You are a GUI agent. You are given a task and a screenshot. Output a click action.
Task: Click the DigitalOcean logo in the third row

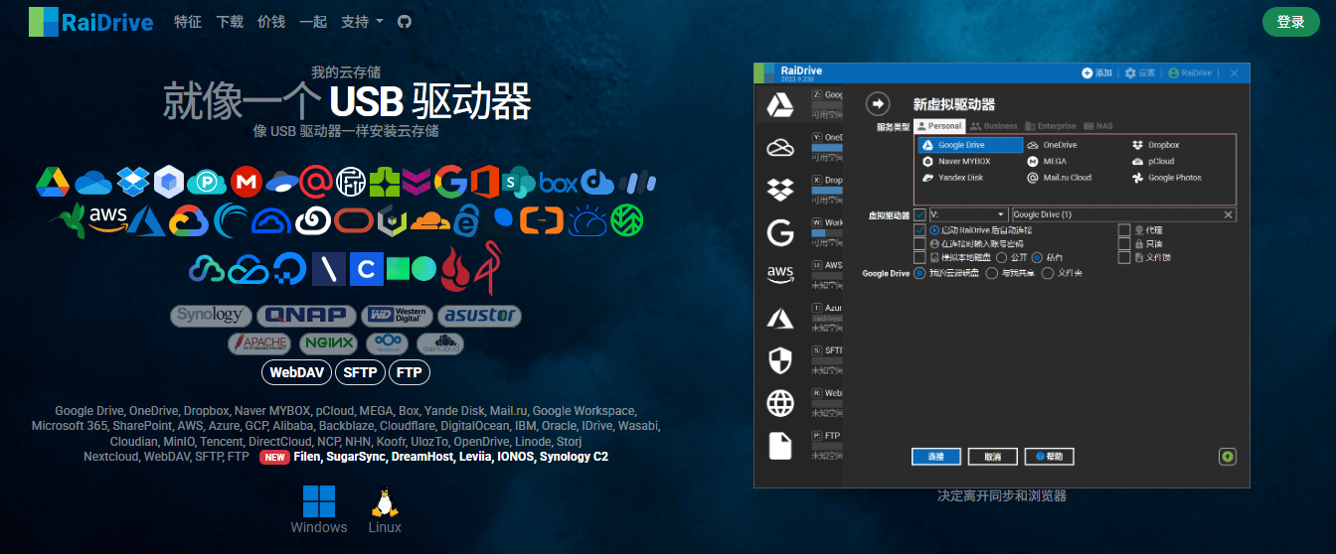pos(289,268)
